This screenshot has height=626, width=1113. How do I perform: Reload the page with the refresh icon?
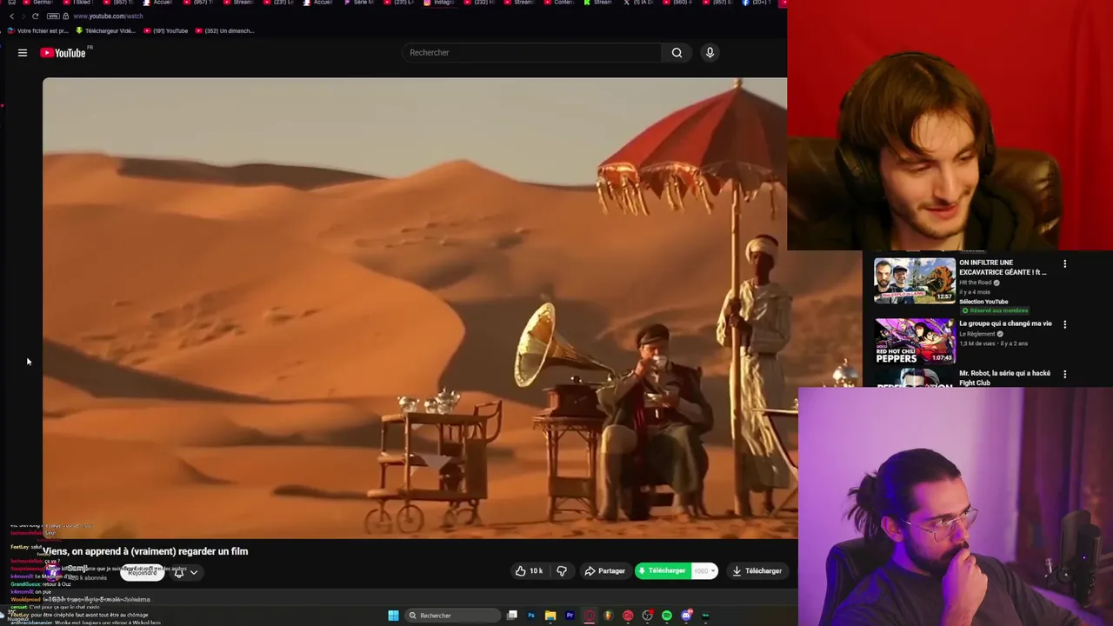[35, 17]
